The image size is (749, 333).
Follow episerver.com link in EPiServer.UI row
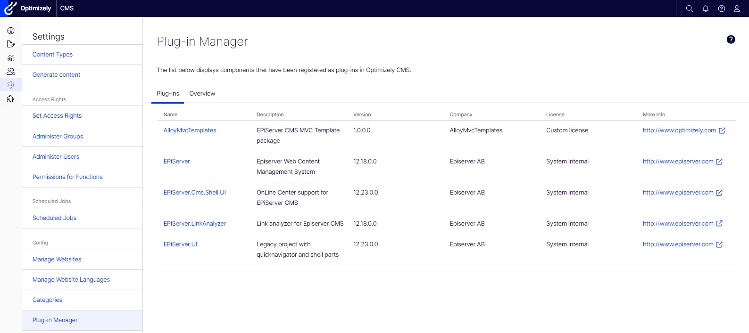pos(678,244)
